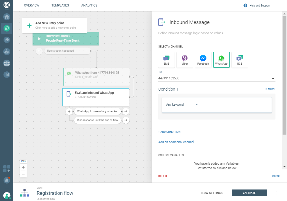Choose the Facebook Messenger channel
Viewport: 287px width, 201px height.
pos(203,60)
